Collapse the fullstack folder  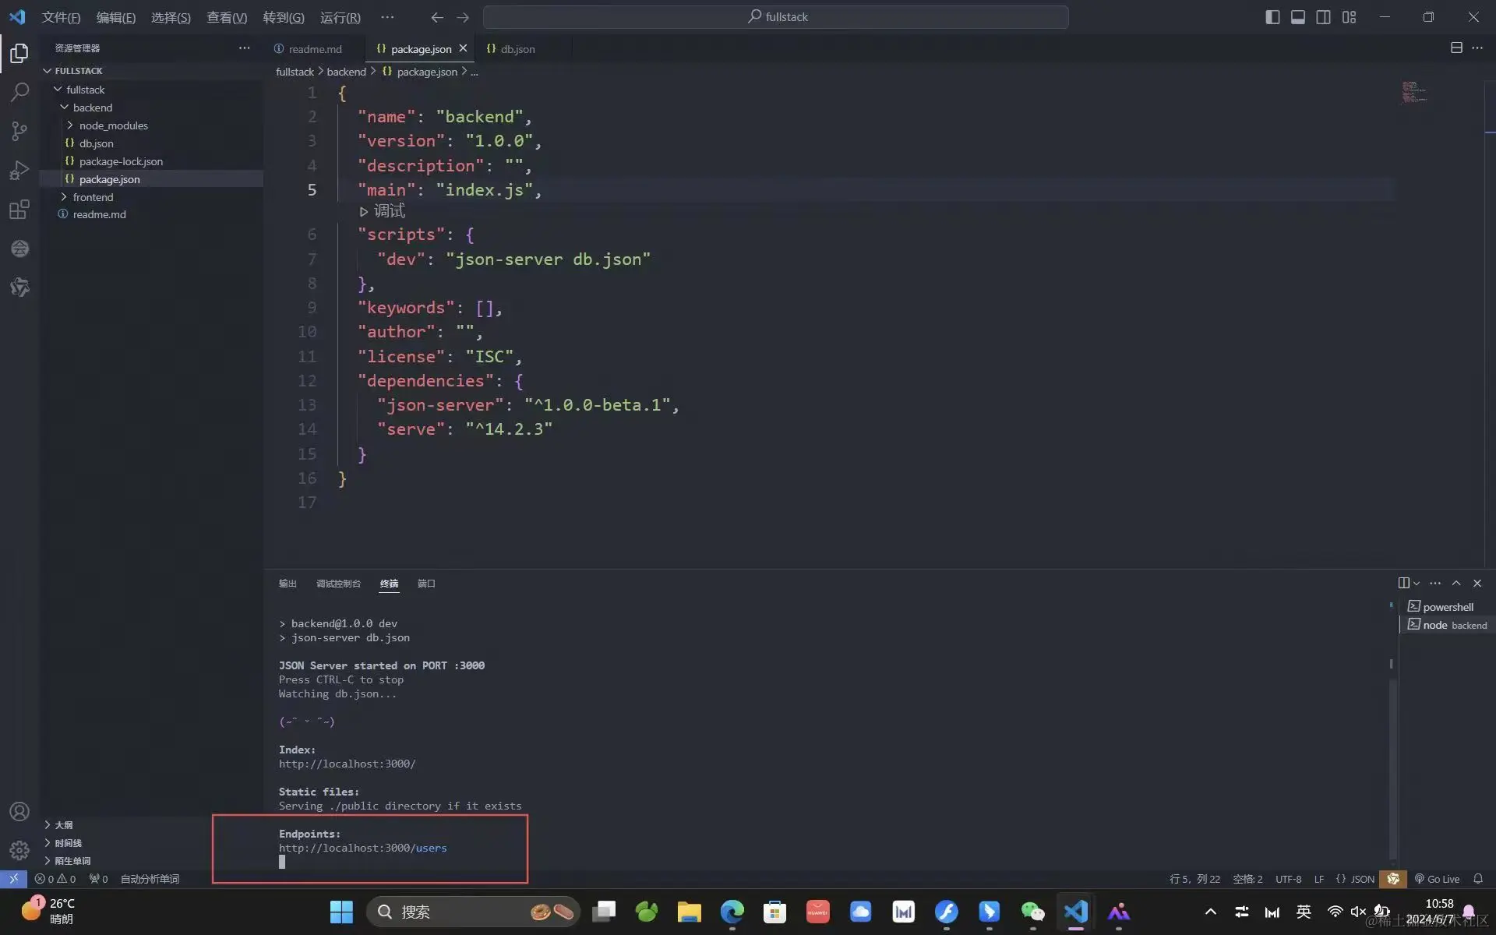(x=151, y=90)
